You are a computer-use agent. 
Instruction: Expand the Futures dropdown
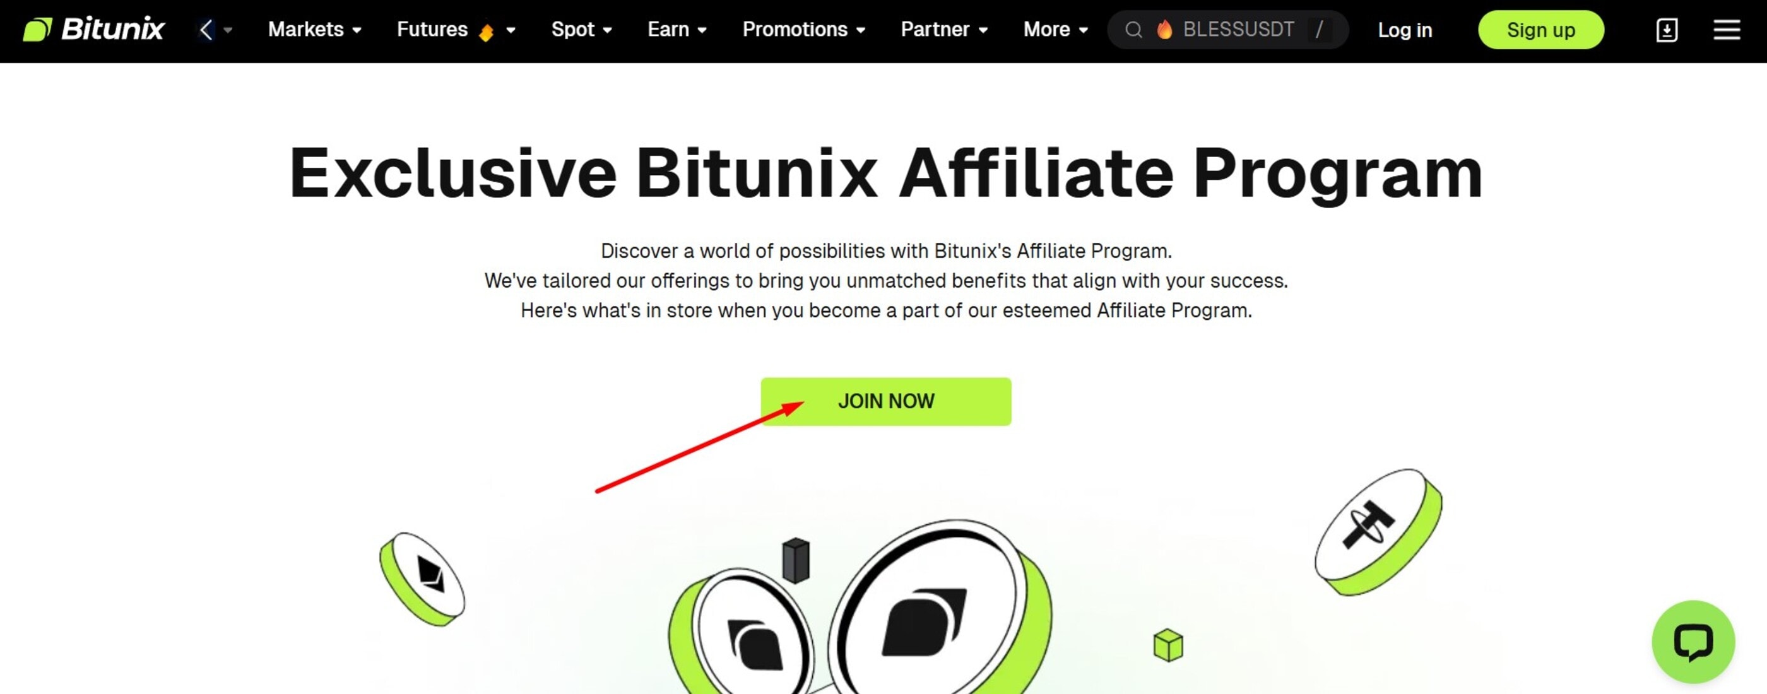coord(456,30)
